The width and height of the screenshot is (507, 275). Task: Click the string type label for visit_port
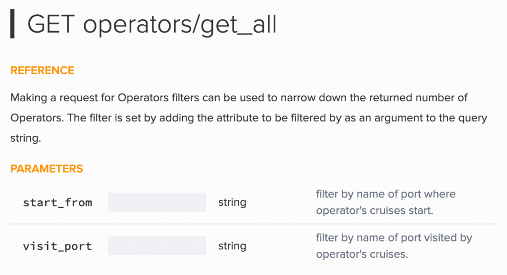[232, 246]
